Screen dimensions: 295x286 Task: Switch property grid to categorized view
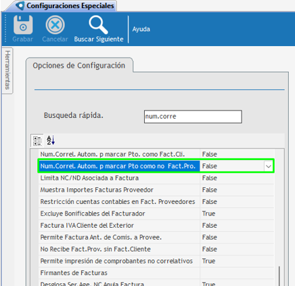click(x=37, y=140)
